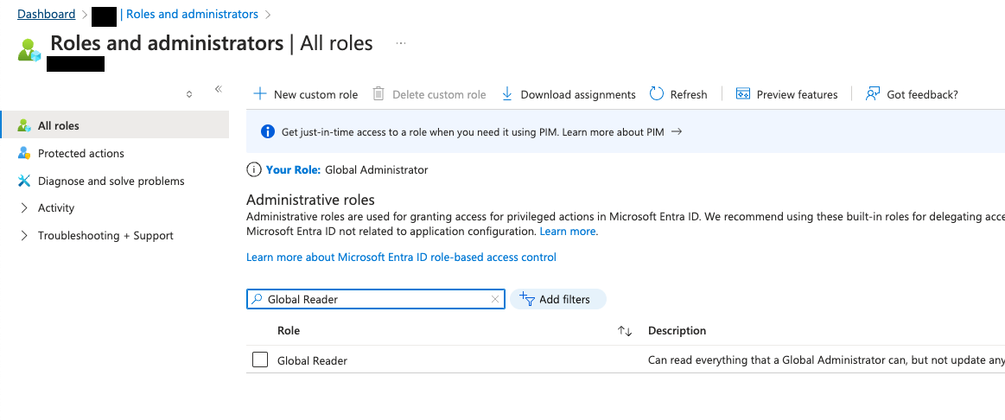1005x420 pixels.
Task: Click the Your Role info circle icon
Action: click(254, 170)
